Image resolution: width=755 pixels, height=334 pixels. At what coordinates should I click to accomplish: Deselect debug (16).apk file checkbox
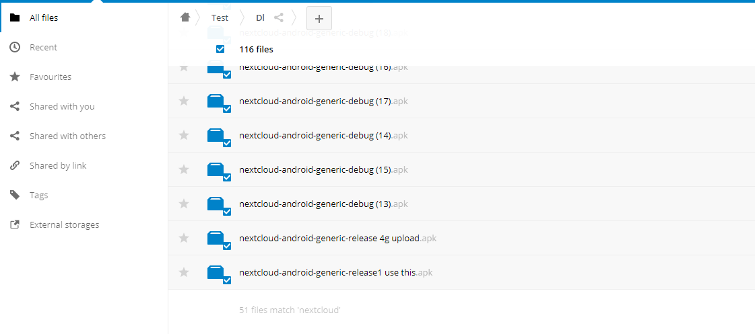pos(227,75)
